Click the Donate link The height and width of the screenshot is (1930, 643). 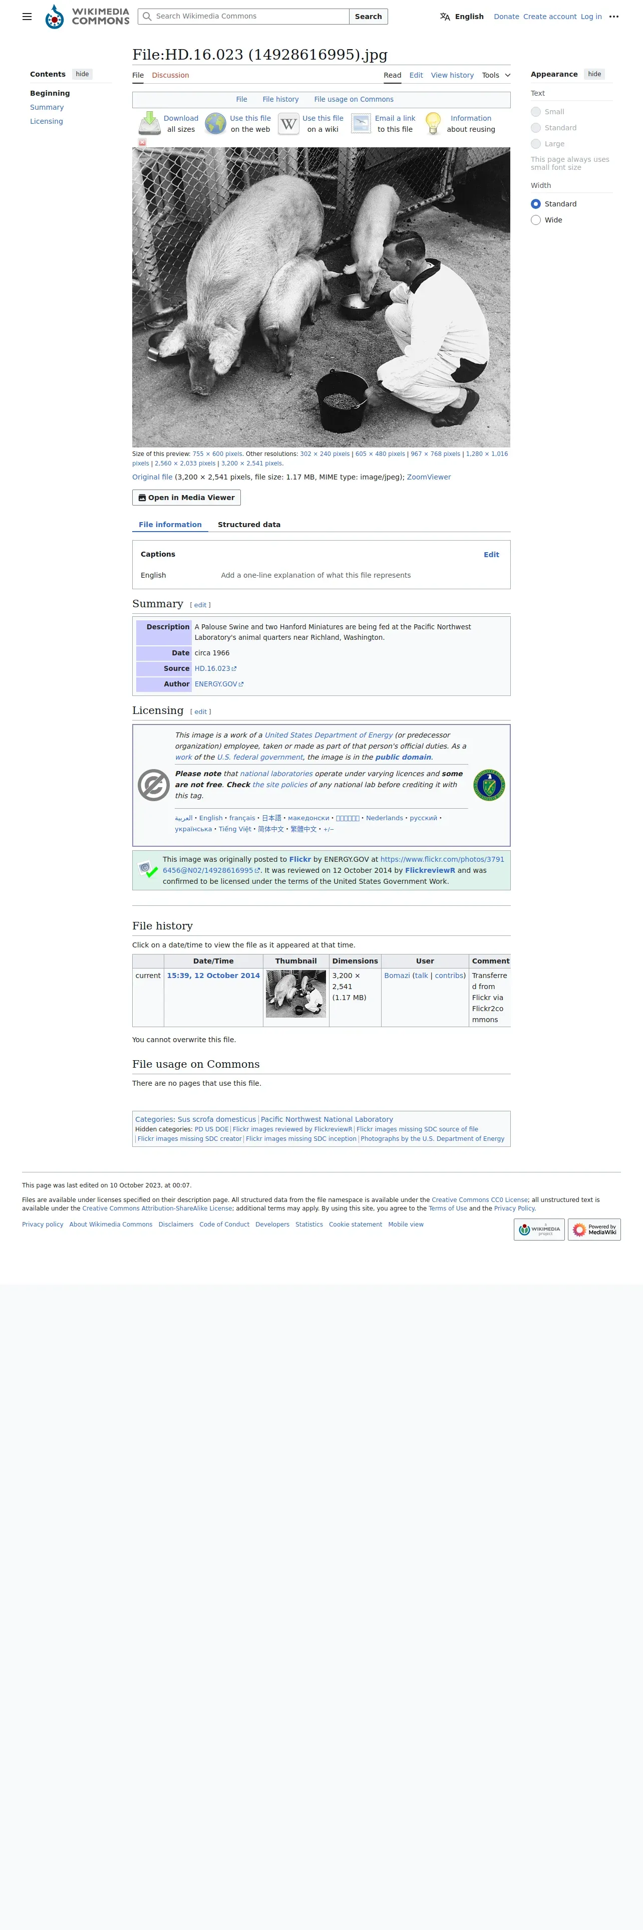[507, 17]
